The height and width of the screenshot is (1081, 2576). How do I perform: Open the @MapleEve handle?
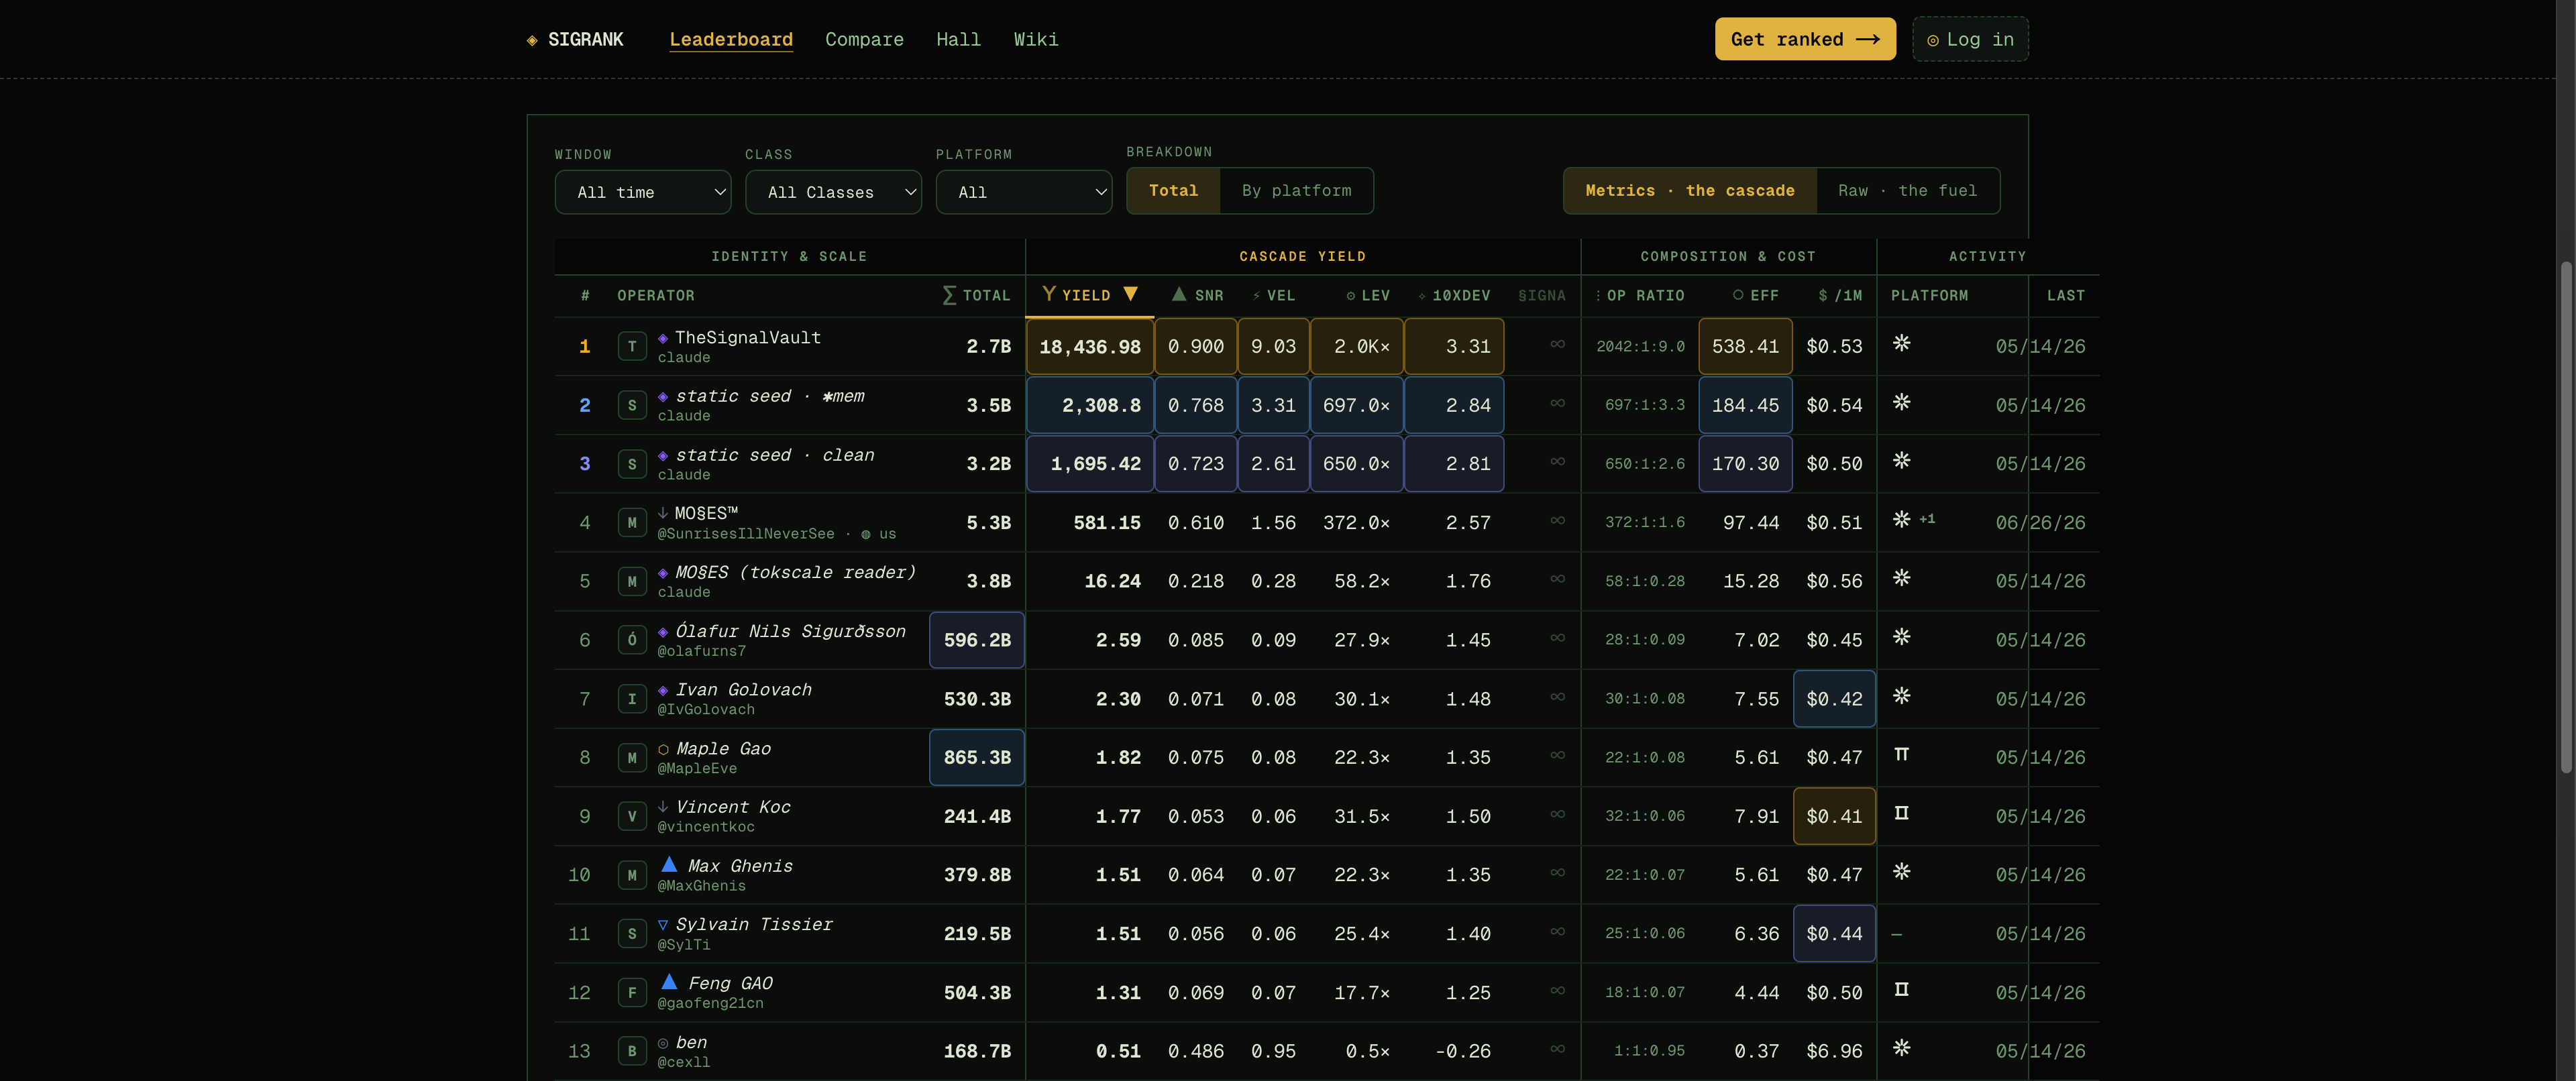697,768
